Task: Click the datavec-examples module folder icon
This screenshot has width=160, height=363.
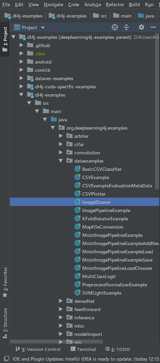Action: tap(30, 78)
